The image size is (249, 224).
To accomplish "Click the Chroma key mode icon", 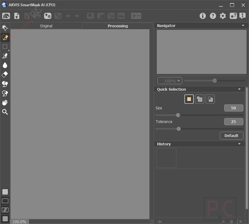I will tap(111, 16).
